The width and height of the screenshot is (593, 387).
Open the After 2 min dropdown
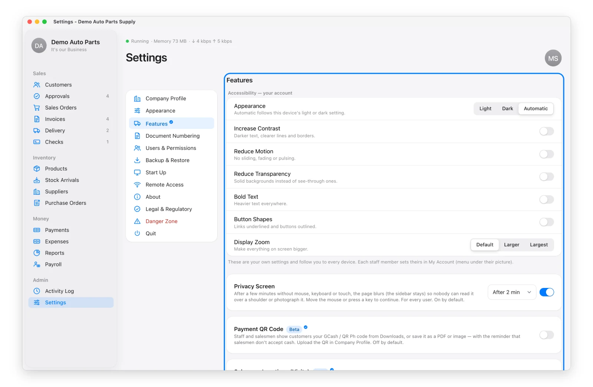click(512, 292)
